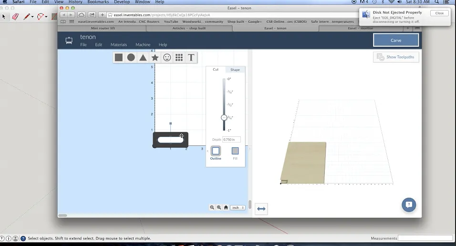Click the Safari address bar

233,15
